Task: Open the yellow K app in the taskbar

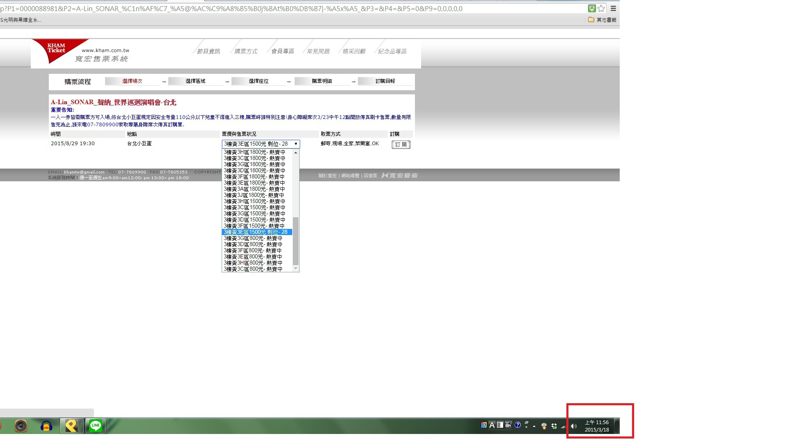Action: pyautogui.click(x=71, y=426)
